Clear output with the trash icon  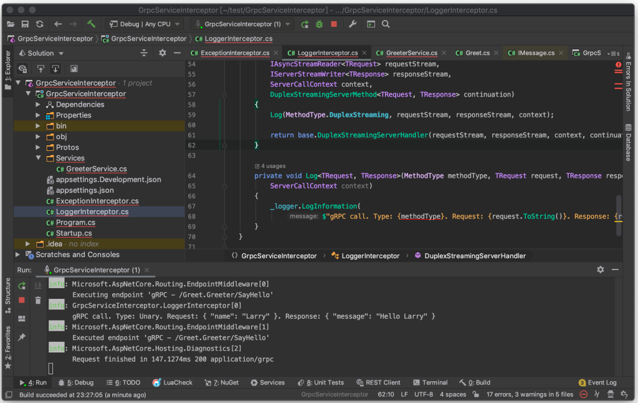[x=38, y=300]
